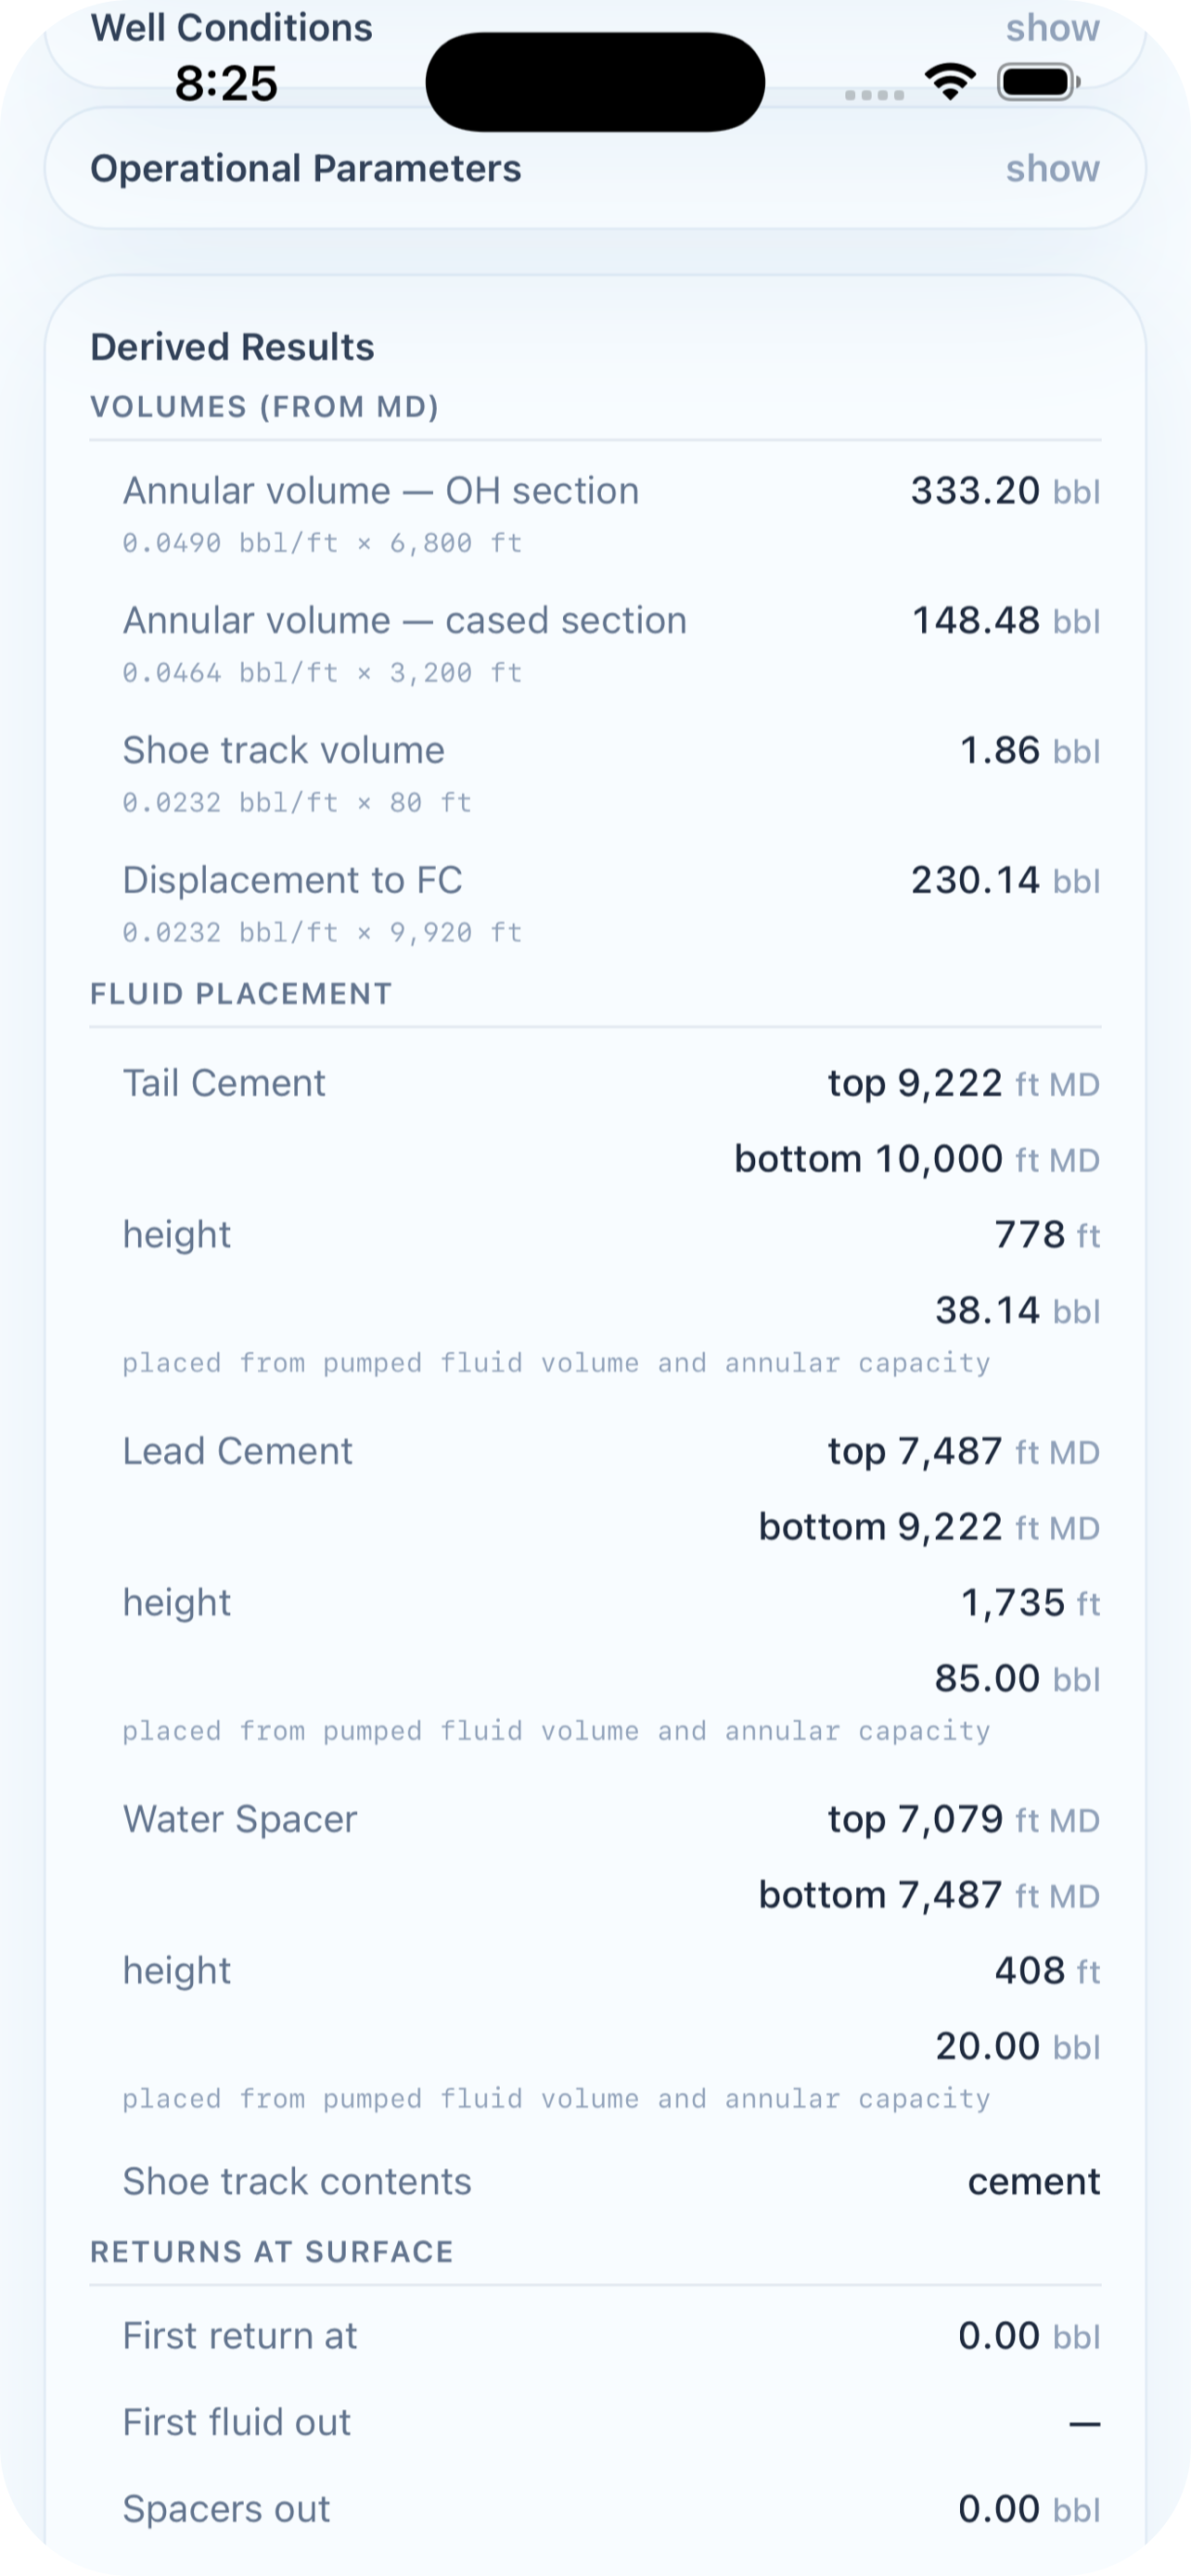The height and width of the screenshot is (2576, 1191).
Task: Show the Well Conditions section
Action: pyautogui.click(x=1052, y=28)
